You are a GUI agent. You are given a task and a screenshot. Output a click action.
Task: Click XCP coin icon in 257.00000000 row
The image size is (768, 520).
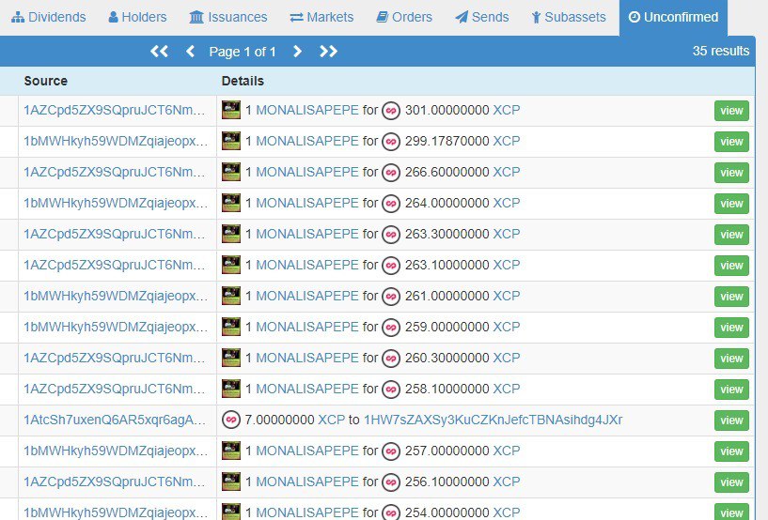pyautogui.click(x=391, y=451)
